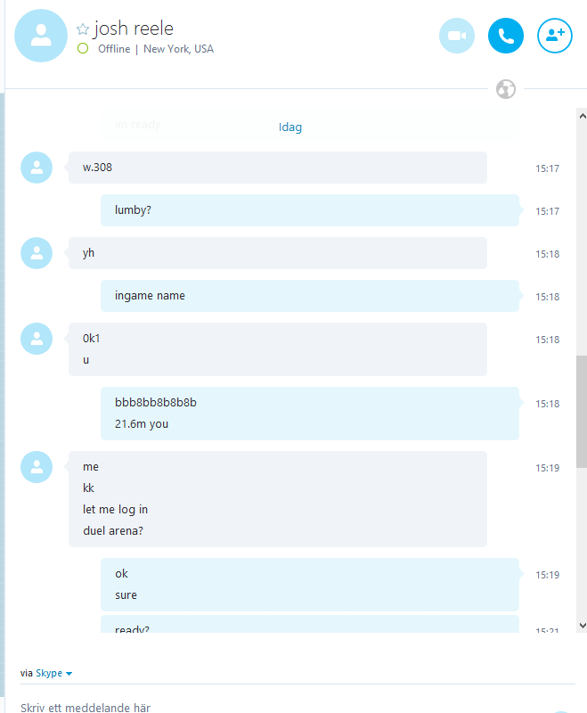Click the avatar beside the duel arena message
587x713 pixels.
(x=37, y=467)
